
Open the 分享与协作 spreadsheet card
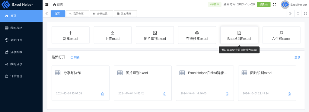point(80,83)
